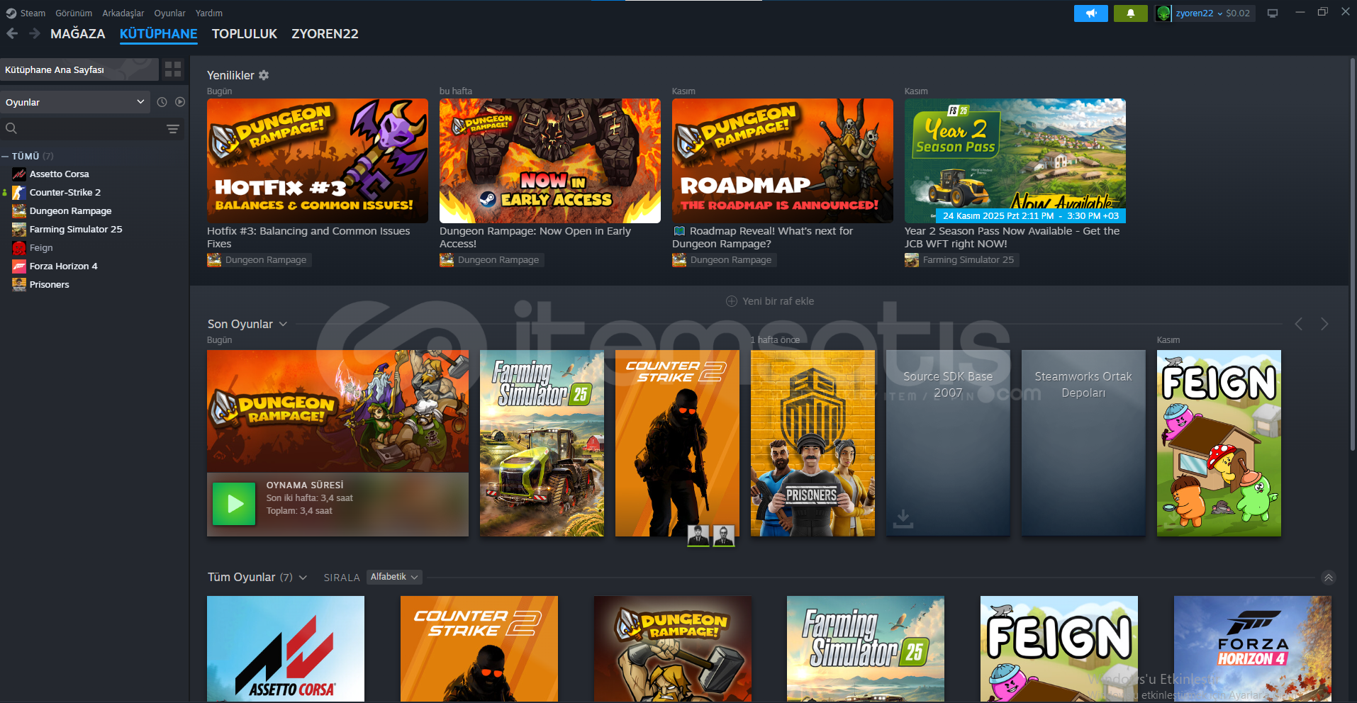Open the Oyunlar filter dropdown
The image size is (1357, 703).
click(75, 102)
